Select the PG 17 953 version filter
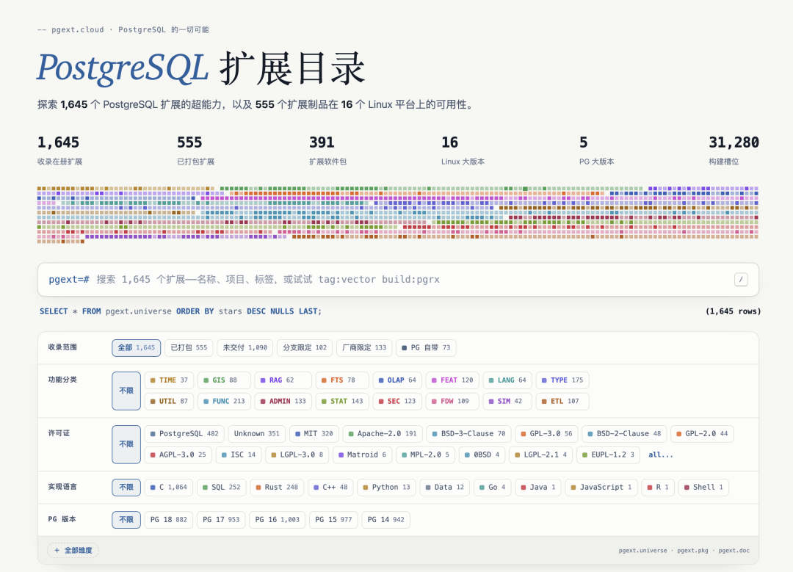This screenshot has width=793, height=572. coord(221,519)
